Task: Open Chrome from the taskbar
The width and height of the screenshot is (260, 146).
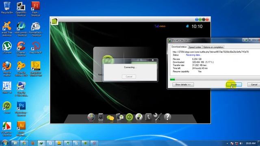Action: click(x=24, y=143)
